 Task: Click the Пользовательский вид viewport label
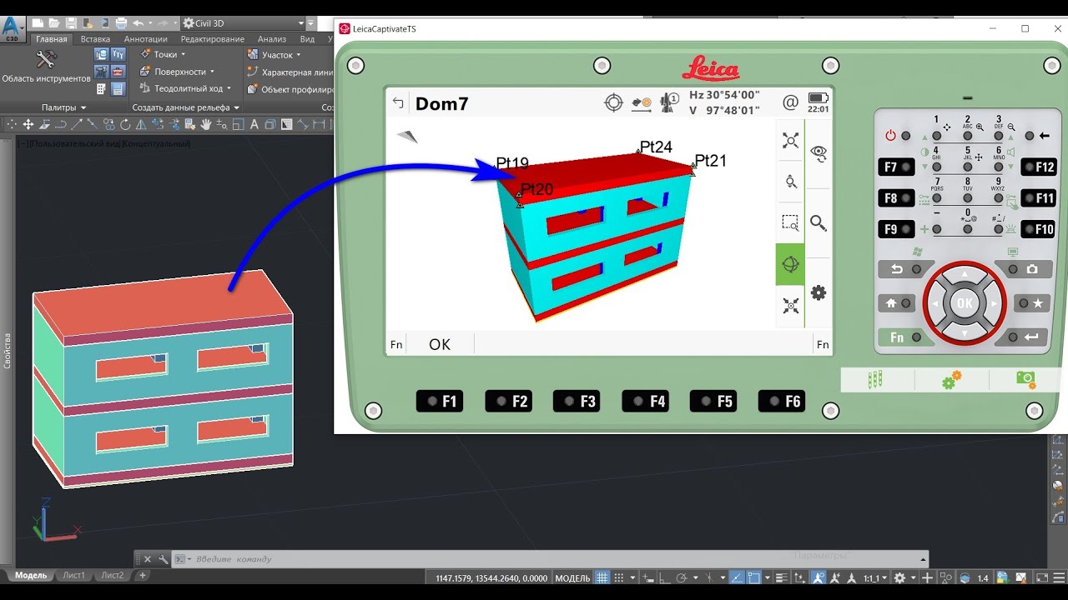click(x=76, y=143)
